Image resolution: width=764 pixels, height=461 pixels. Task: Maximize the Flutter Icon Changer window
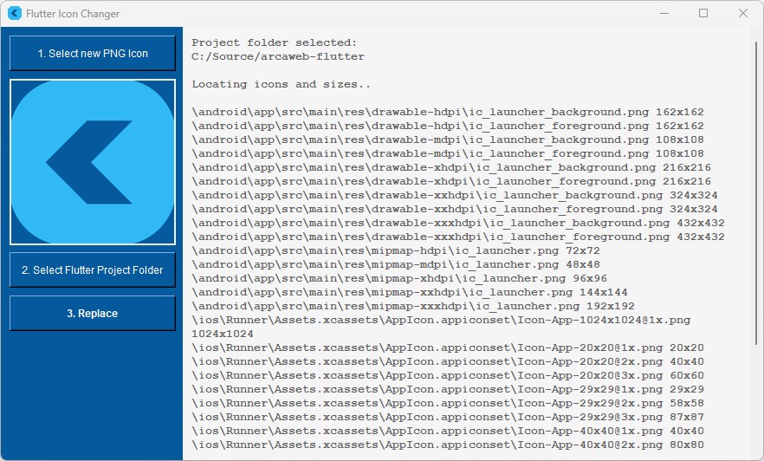point(703,13)
